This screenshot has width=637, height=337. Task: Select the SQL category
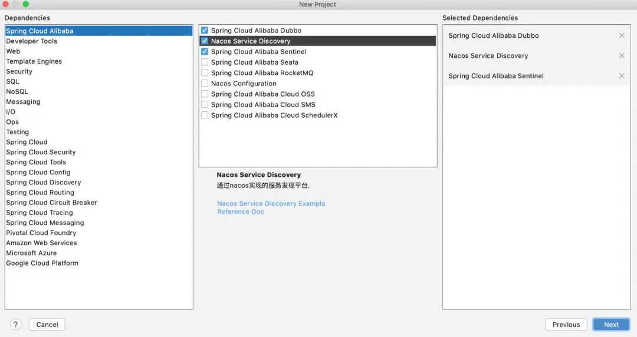click(x=98, y=82)
